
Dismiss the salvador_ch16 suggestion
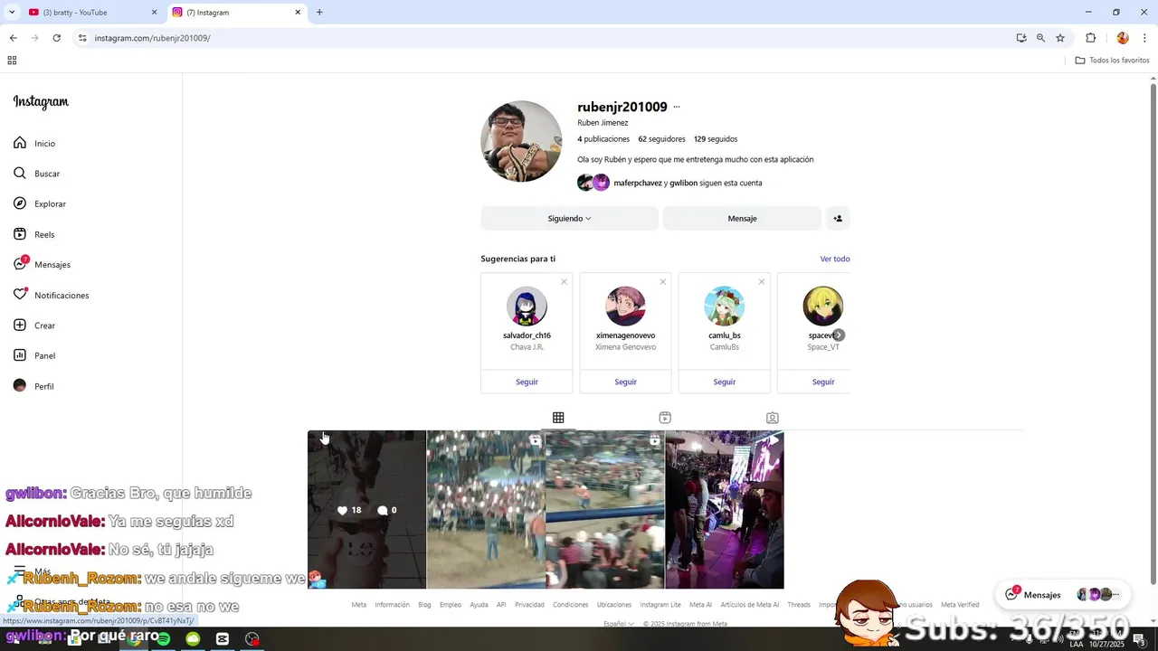(564, 282)
